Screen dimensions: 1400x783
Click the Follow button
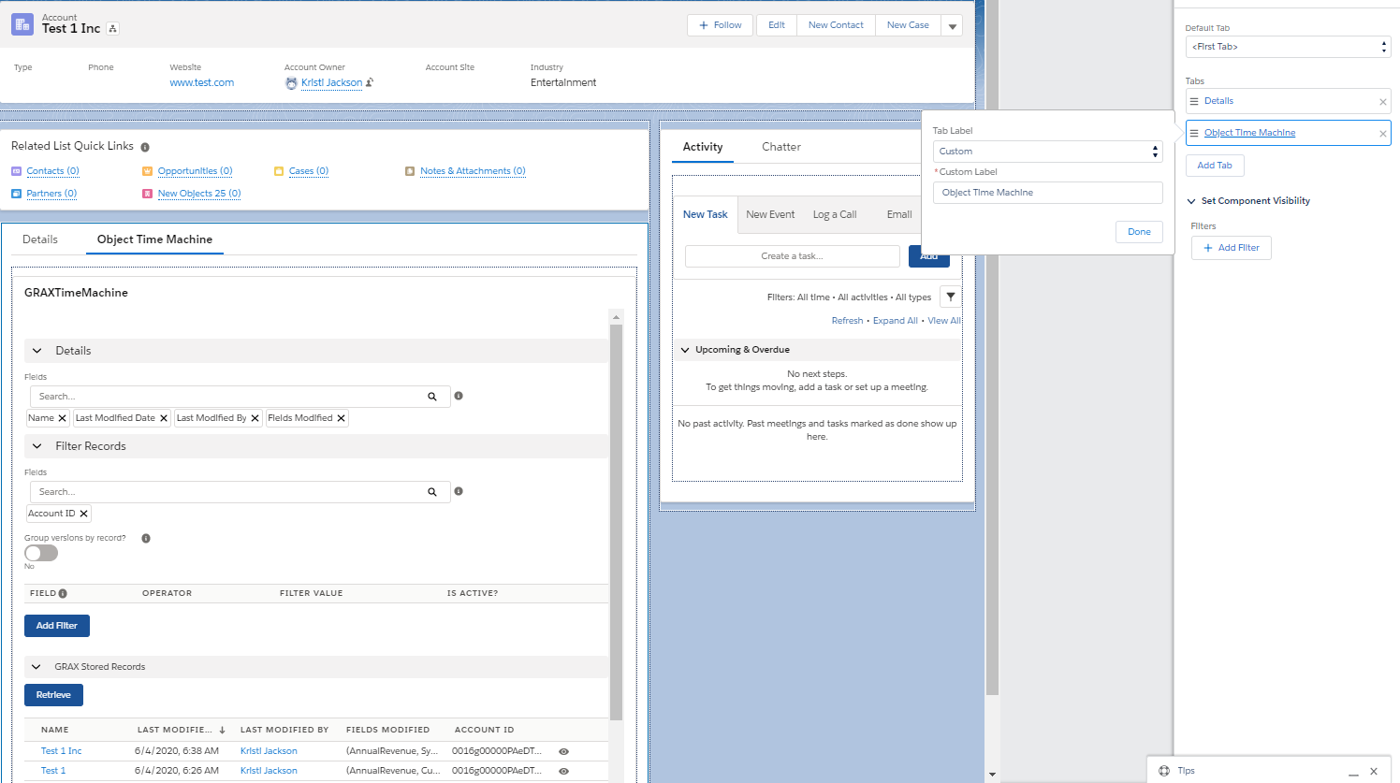tap(721, 25)
